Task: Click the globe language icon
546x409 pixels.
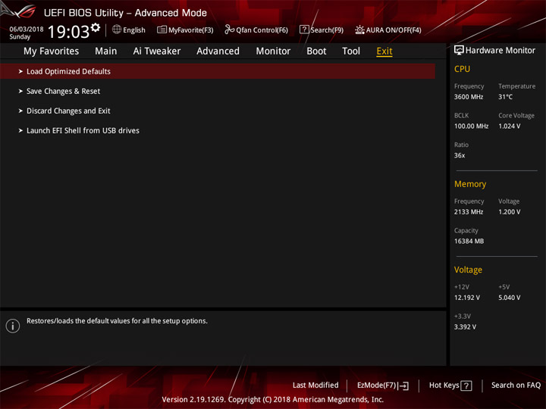Action: pyautogui.click(x=117, y=30)
